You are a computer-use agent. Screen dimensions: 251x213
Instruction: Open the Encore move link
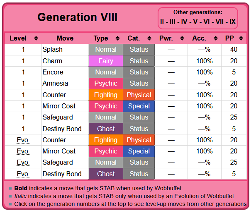(53, 72)
